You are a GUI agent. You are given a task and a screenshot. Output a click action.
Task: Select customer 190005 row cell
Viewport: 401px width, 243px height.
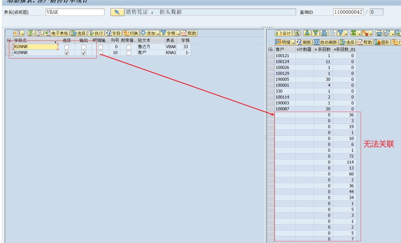tap(285, 79)
